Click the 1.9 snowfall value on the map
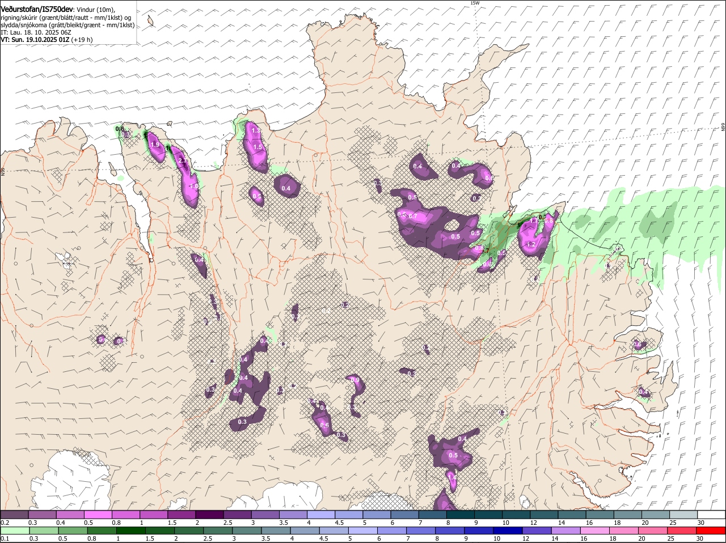Image resolution: width=726 pixels, height=543 pixels. [x=155, y=146]
